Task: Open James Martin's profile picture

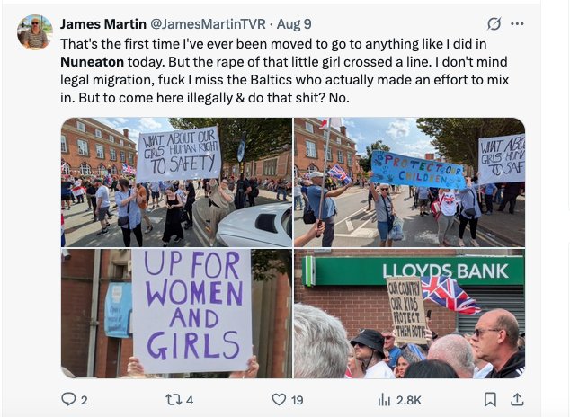Action: point(35,31)
